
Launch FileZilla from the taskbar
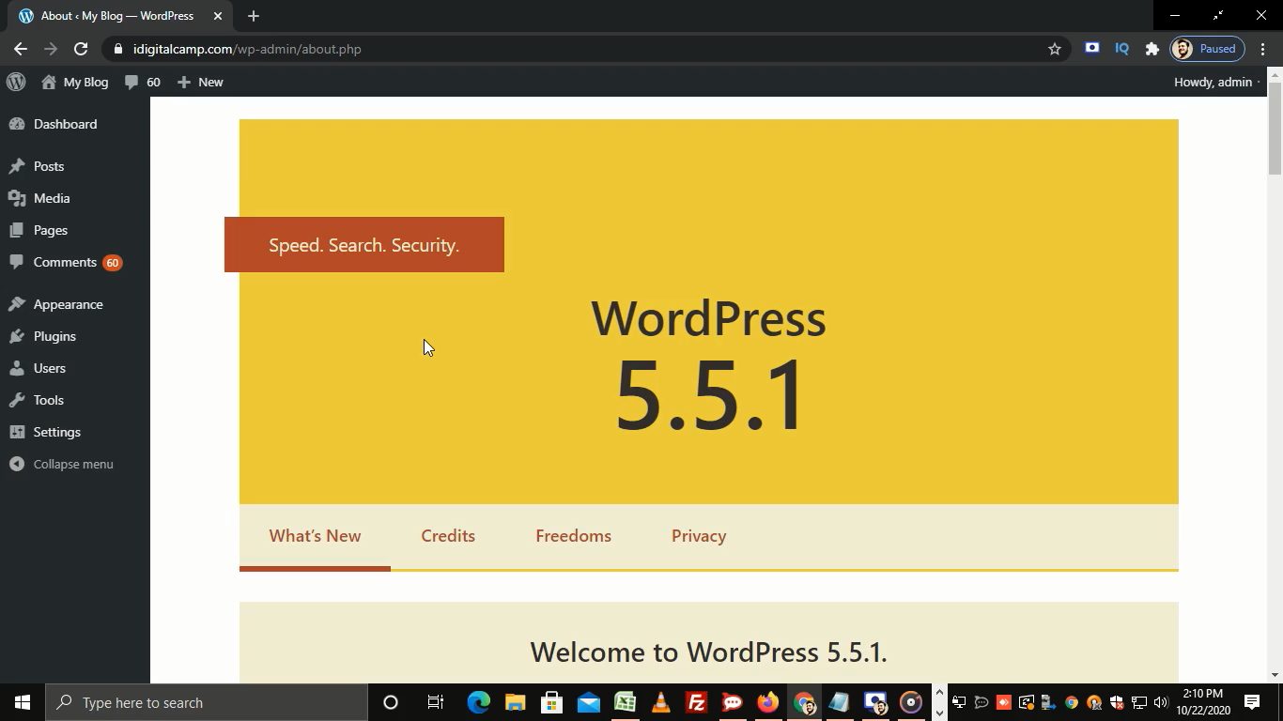point(696,702)
